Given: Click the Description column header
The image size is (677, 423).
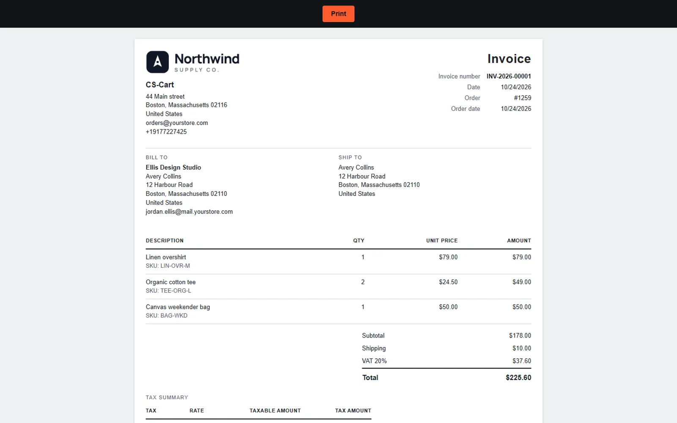Looking at the screenshot, I should (165, 241).
